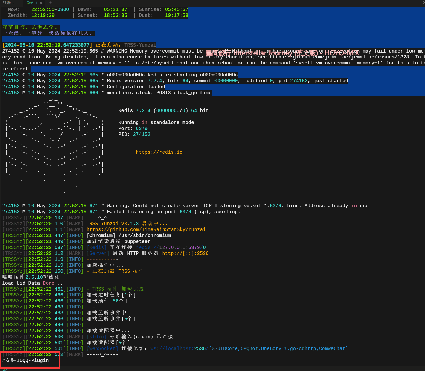The width and height of the screenshot is (425, 371).
Task: Open a new terminal tab with plus button
Action: [50, 3]
